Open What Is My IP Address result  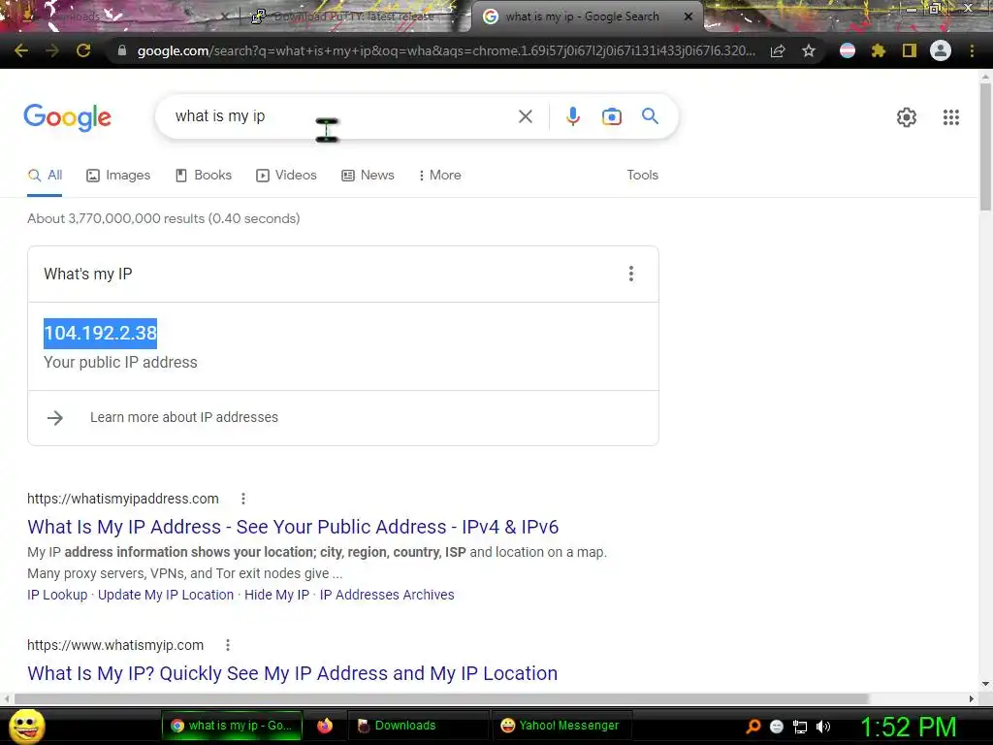293,527
